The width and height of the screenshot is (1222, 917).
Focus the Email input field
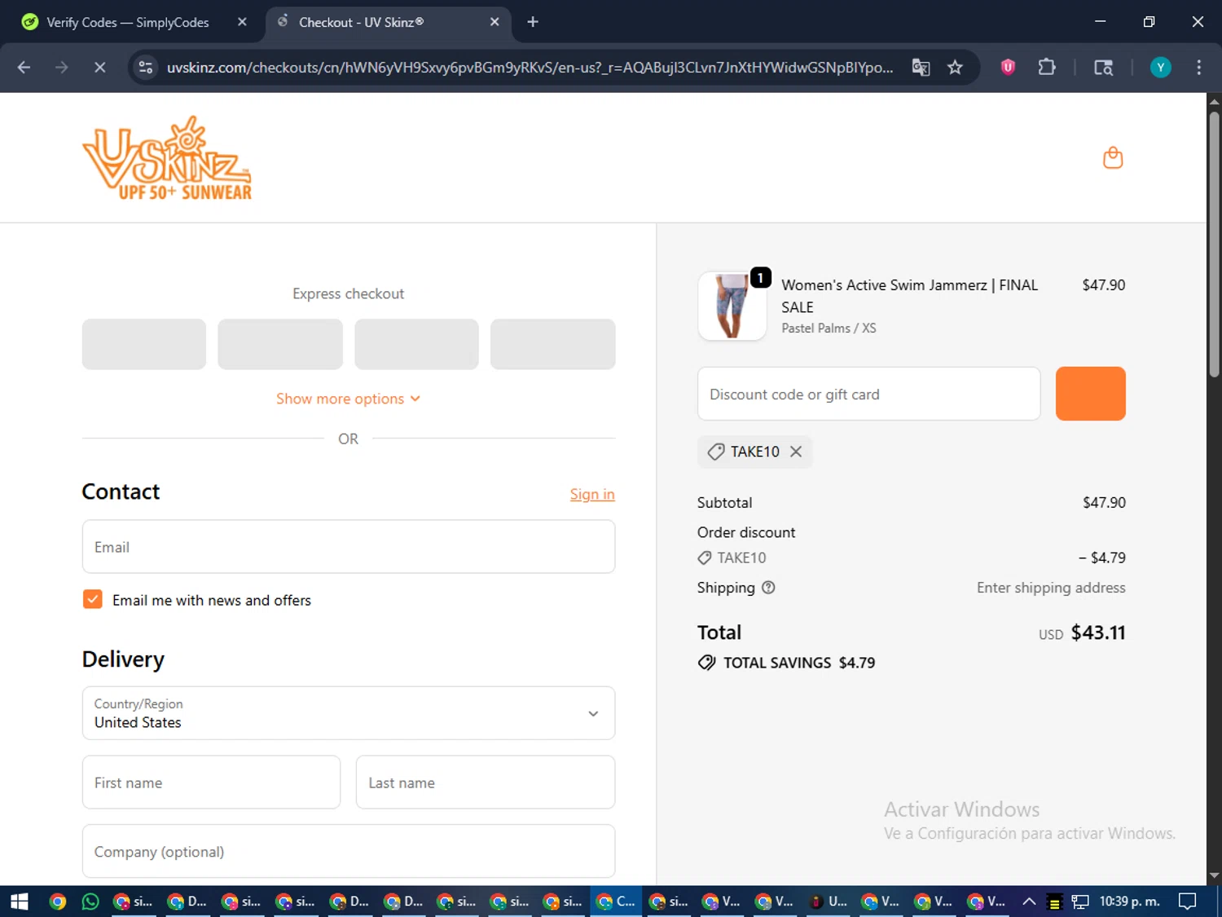348,547
